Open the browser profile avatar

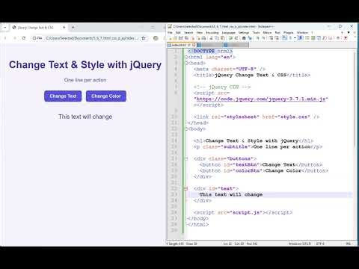[156, 38]
